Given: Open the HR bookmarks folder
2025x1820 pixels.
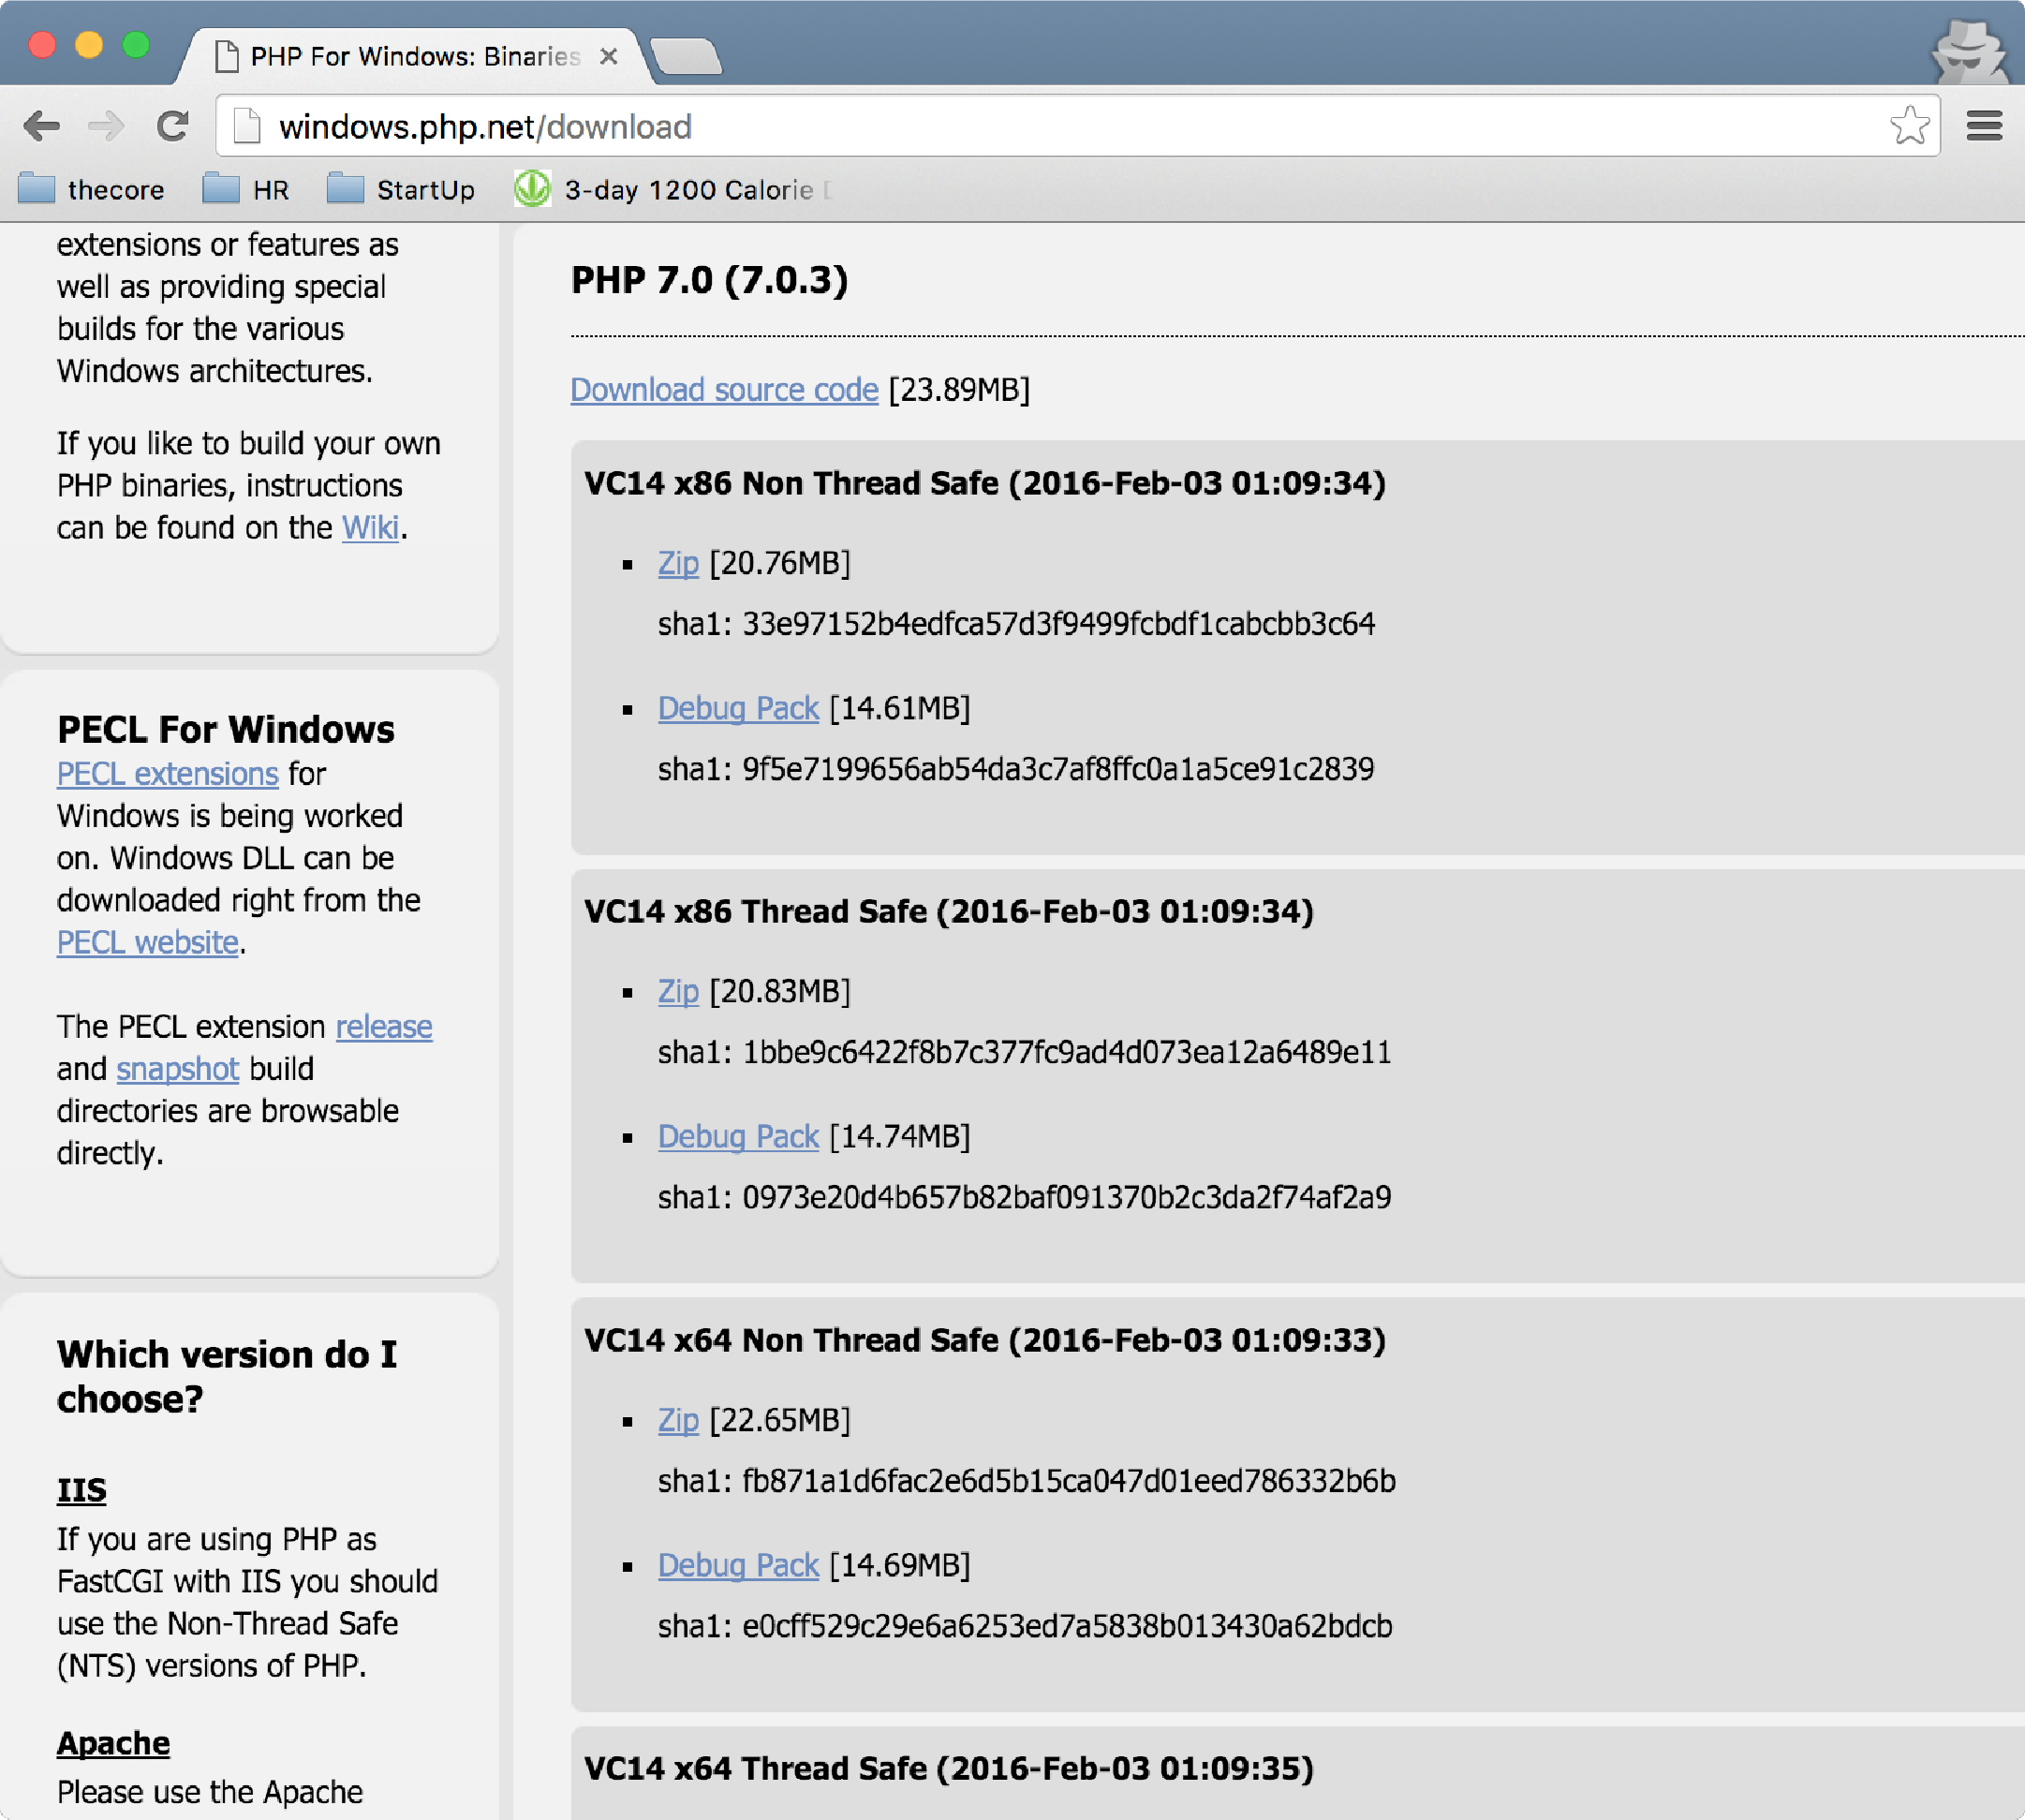Looking at the screenshot, I should click(x=246, y=189).
